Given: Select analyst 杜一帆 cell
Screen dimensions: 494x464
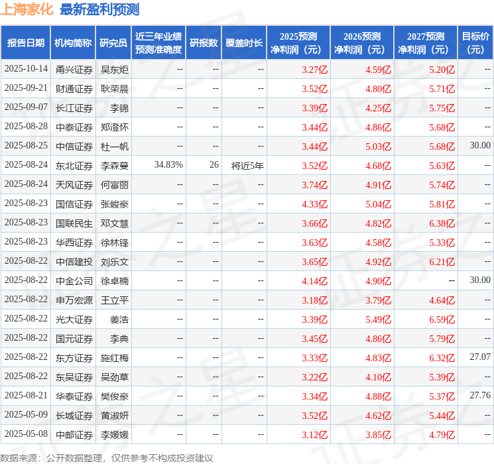Looking at the screenshot, I should (114, 146).
